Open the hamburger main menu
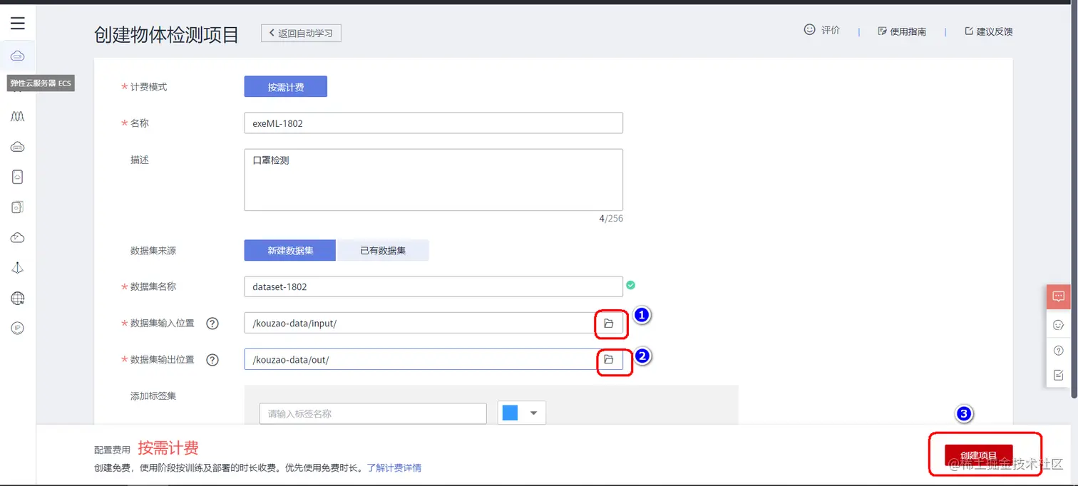This screenshot has height=486, width=1078. (18, 24)
